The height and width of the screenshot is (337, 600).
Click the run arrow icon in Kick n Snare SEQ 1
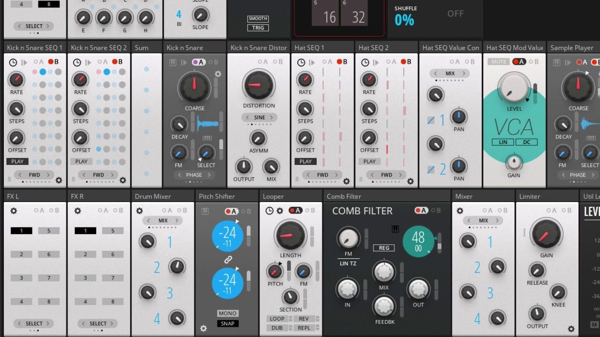coord(23,62)
